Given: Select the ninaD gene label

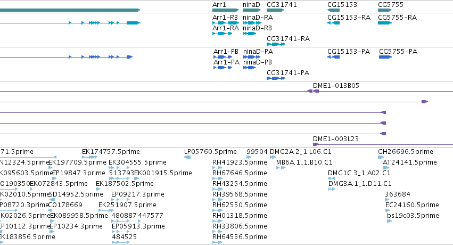Looking at the screenshot, I should 251,5.
